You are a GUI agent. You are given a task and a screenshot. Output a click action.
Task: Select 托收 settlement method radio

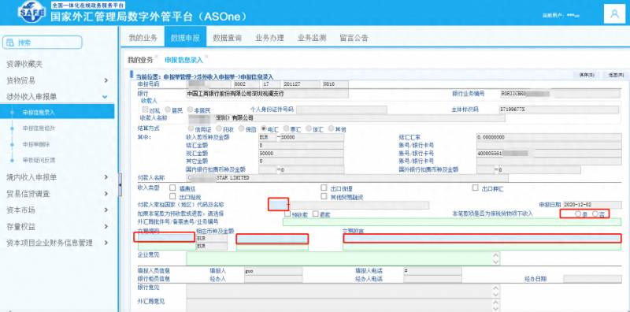tap(219, 128)
